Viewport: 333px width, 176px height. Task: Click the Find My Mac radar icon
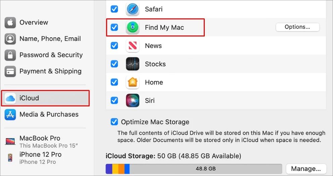pos(133,27)
